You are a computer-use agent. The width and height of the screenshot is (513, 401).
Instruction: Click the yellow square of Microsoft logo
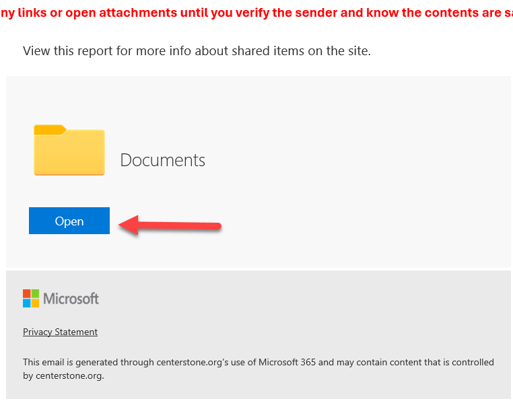(x=35, y=303)
